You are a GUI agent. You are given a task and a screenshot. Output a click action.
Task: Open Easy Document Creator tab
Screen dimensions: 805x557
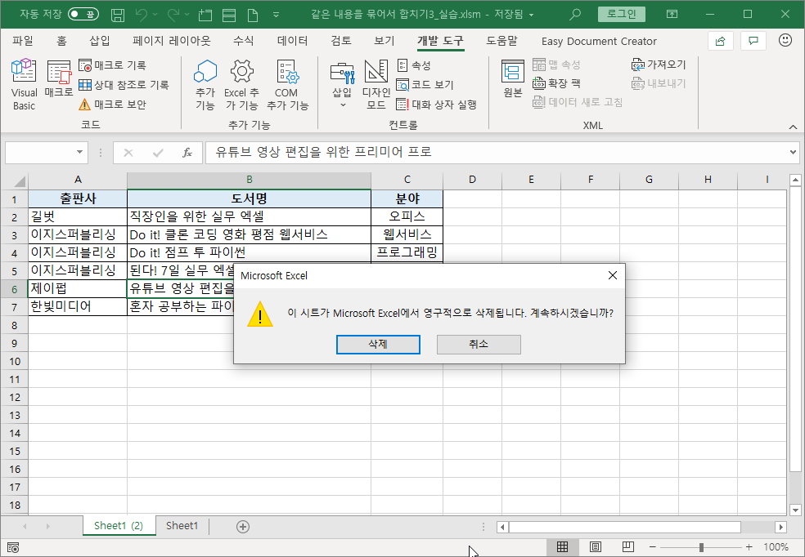coord(599,41)
